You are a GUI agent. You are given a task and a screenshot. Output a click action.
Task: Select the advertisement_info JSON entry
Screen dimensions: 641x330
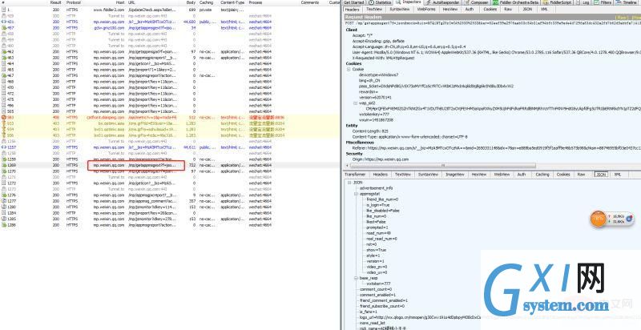pos(376,188)
